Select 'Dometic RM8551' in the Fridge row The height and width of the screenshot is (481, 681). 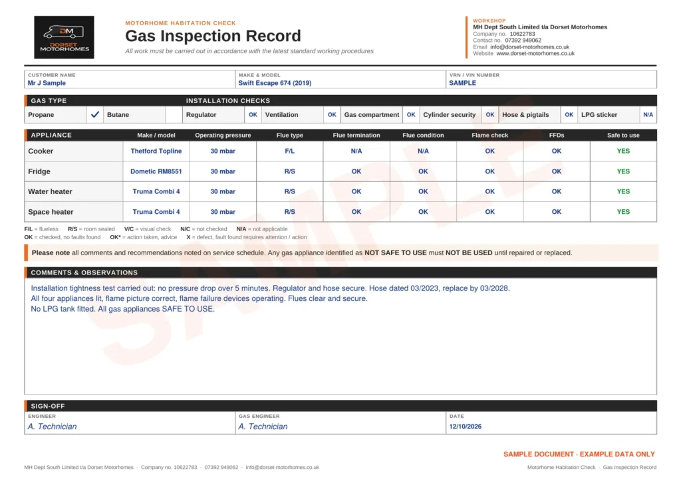pyautogui.click(x=156, y=171)
